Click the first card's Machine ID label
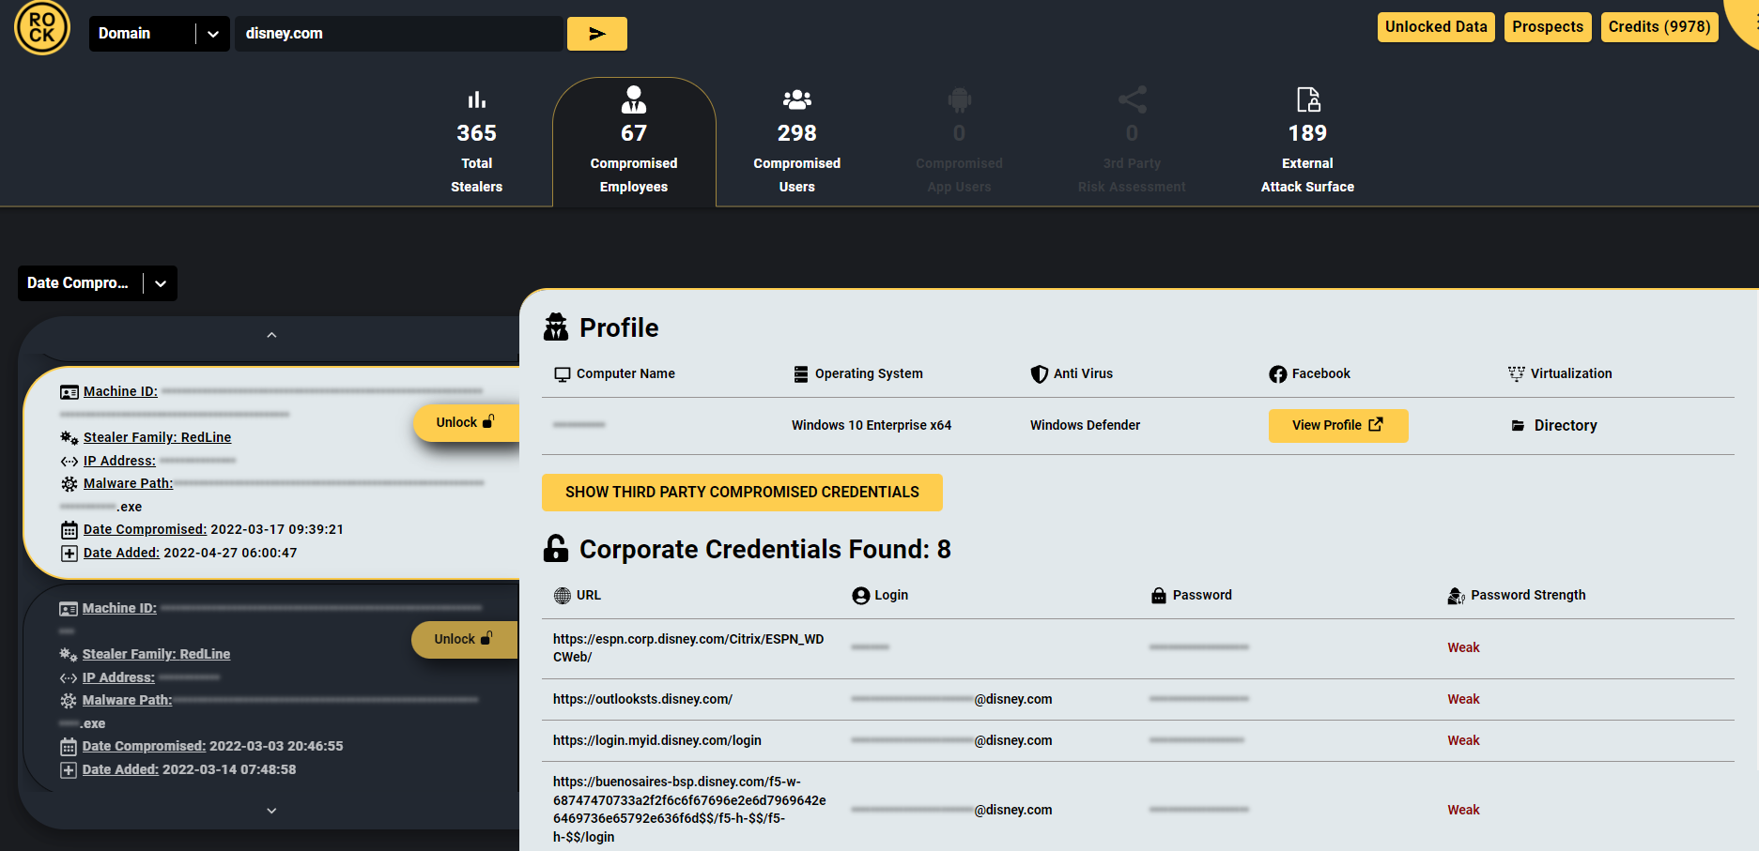This screenshot has width=1759, height=851. (120, 392)
